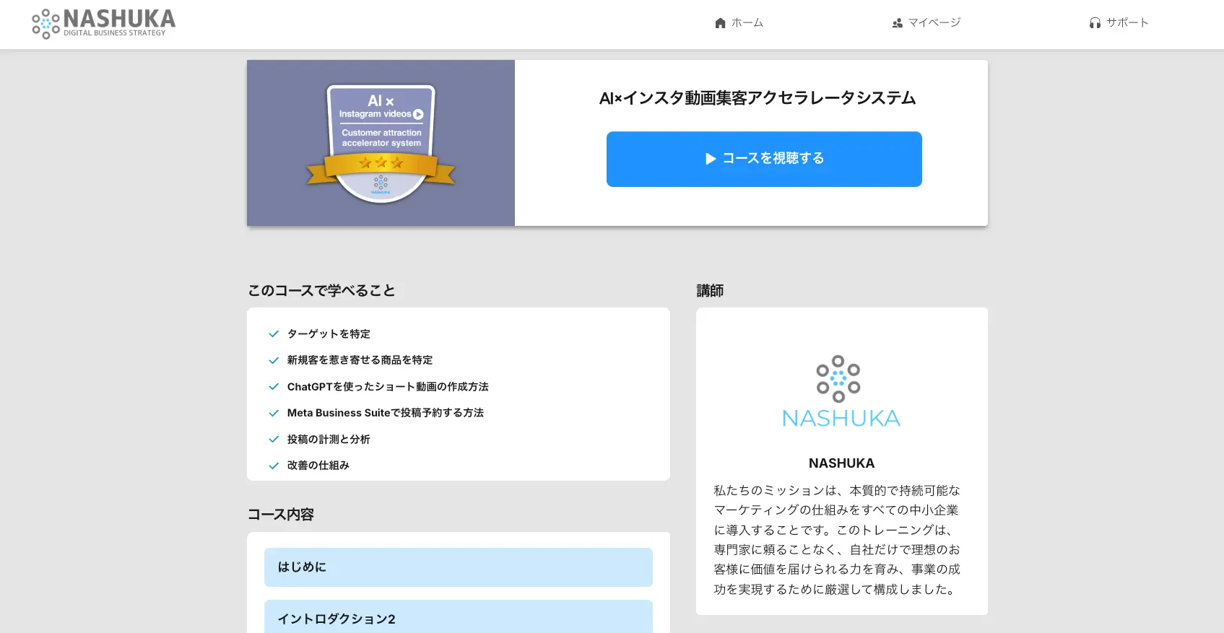Click the people icon beside マイページ
Screen dimensions: 1224x633
897,23
